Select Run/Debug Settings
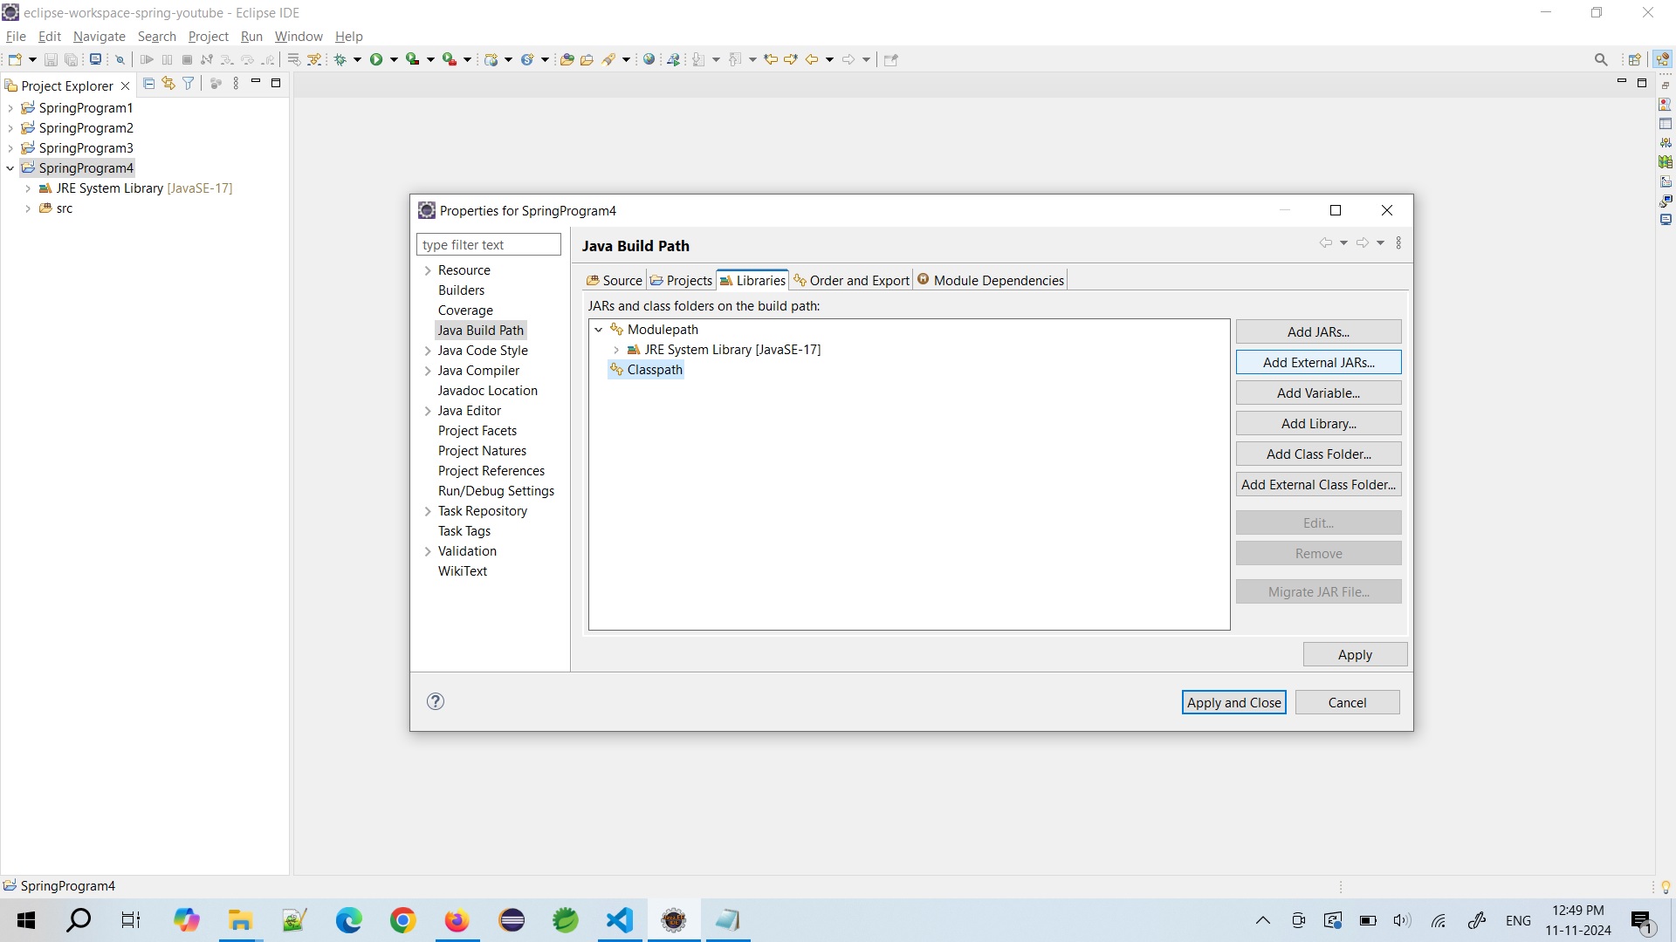 point(496,491)
